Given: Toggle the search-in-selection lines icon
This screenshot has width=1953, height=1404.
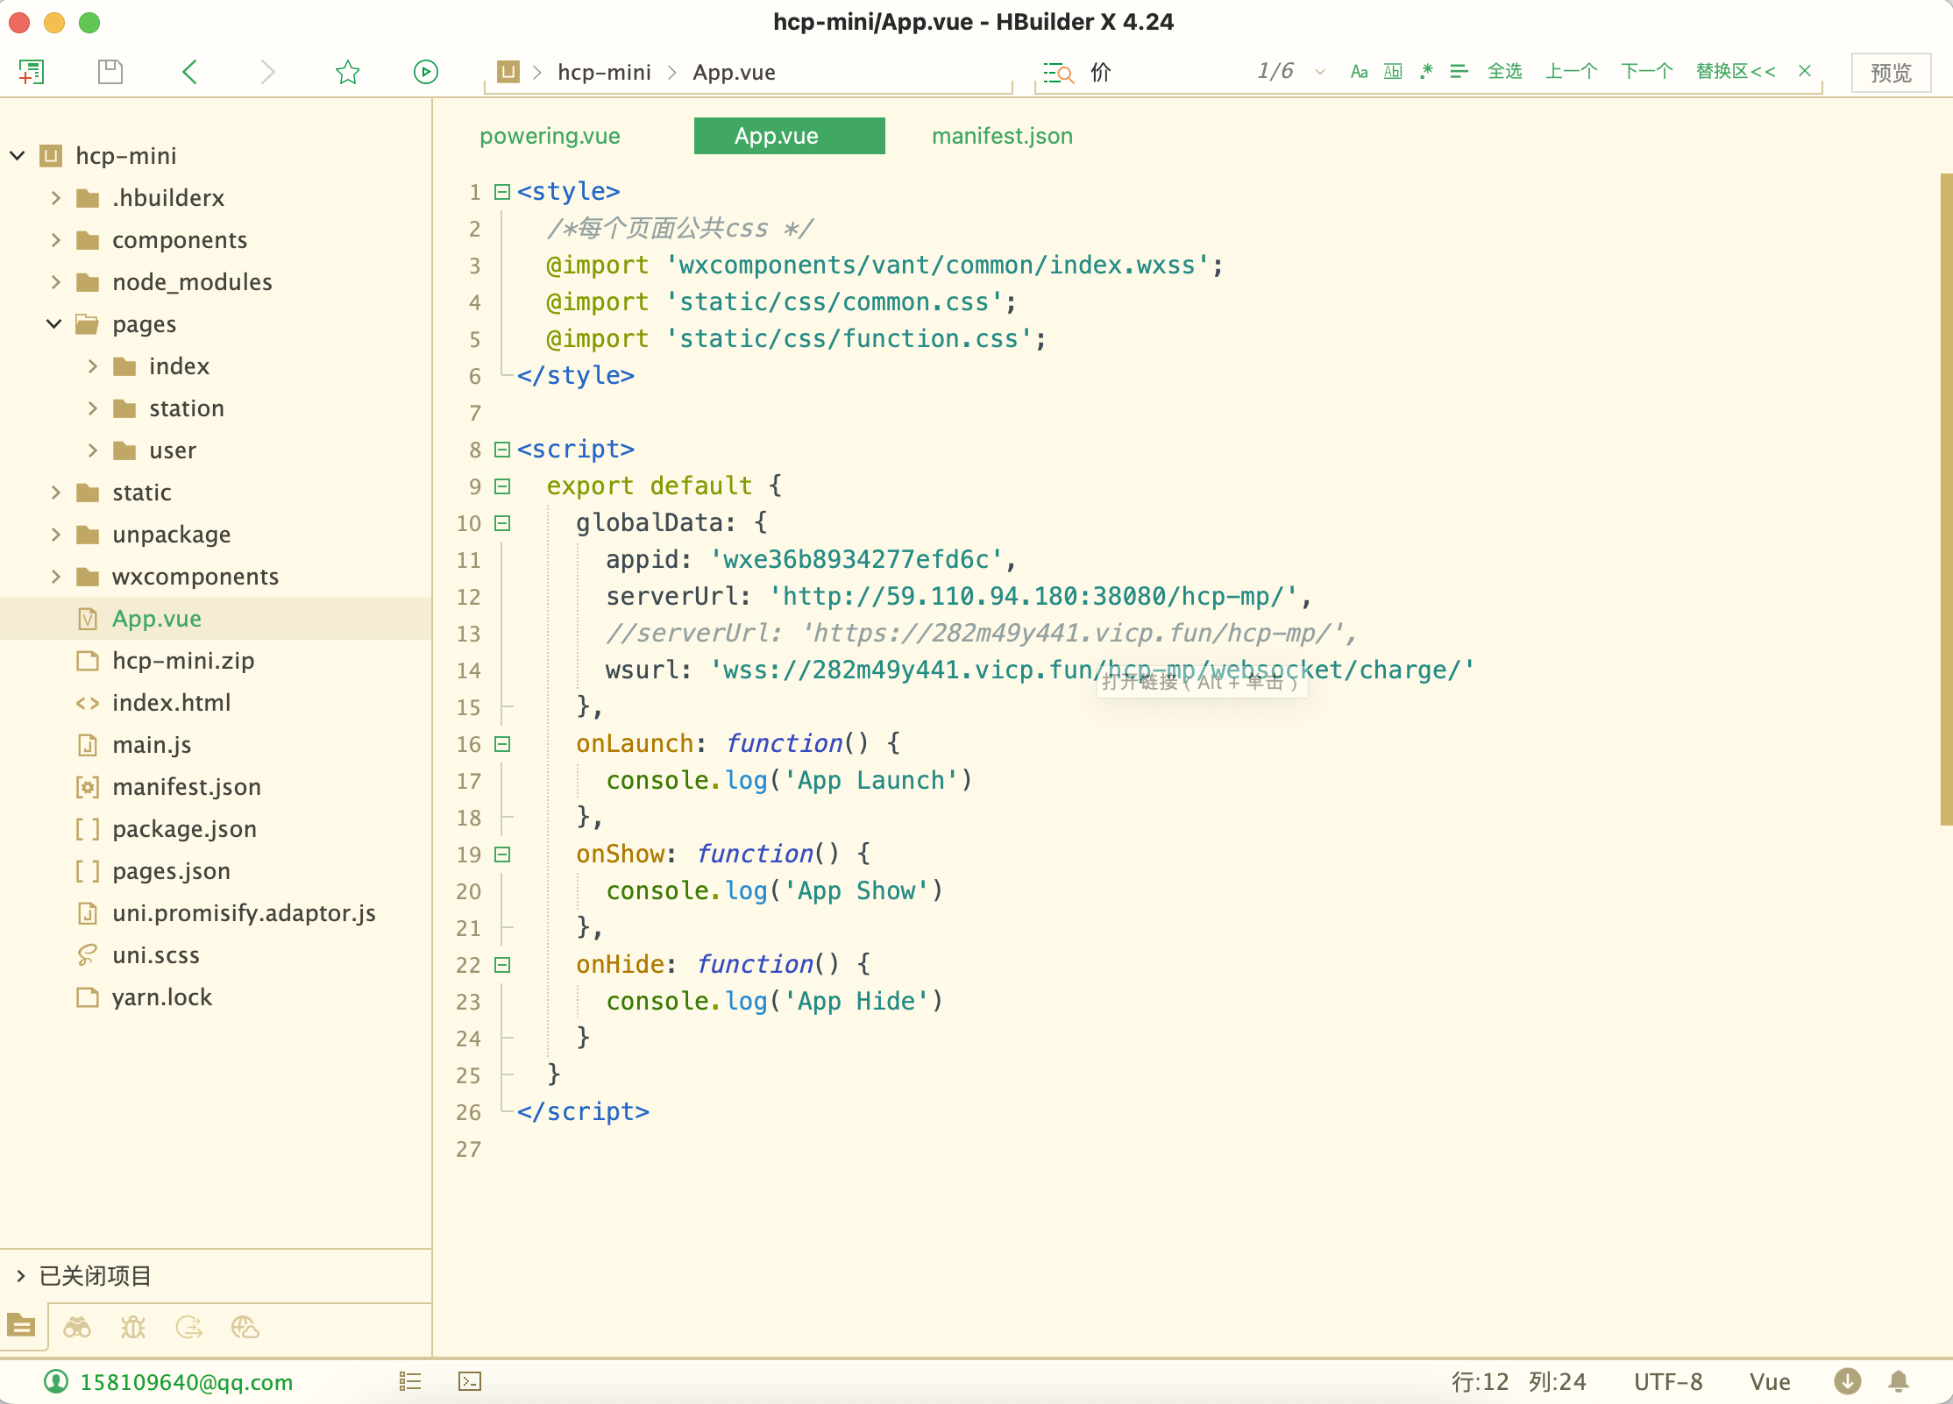Looking at the screenshot, I should [1459, 72].
